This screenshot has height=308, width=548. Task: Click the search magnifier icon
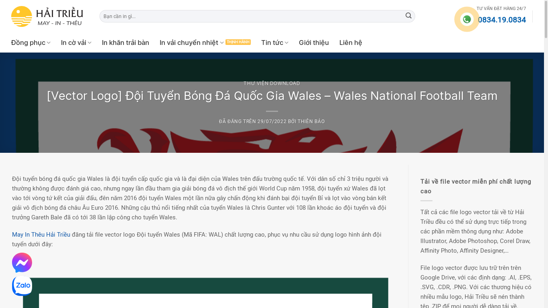pyautogui.click(x=408, y=16)
